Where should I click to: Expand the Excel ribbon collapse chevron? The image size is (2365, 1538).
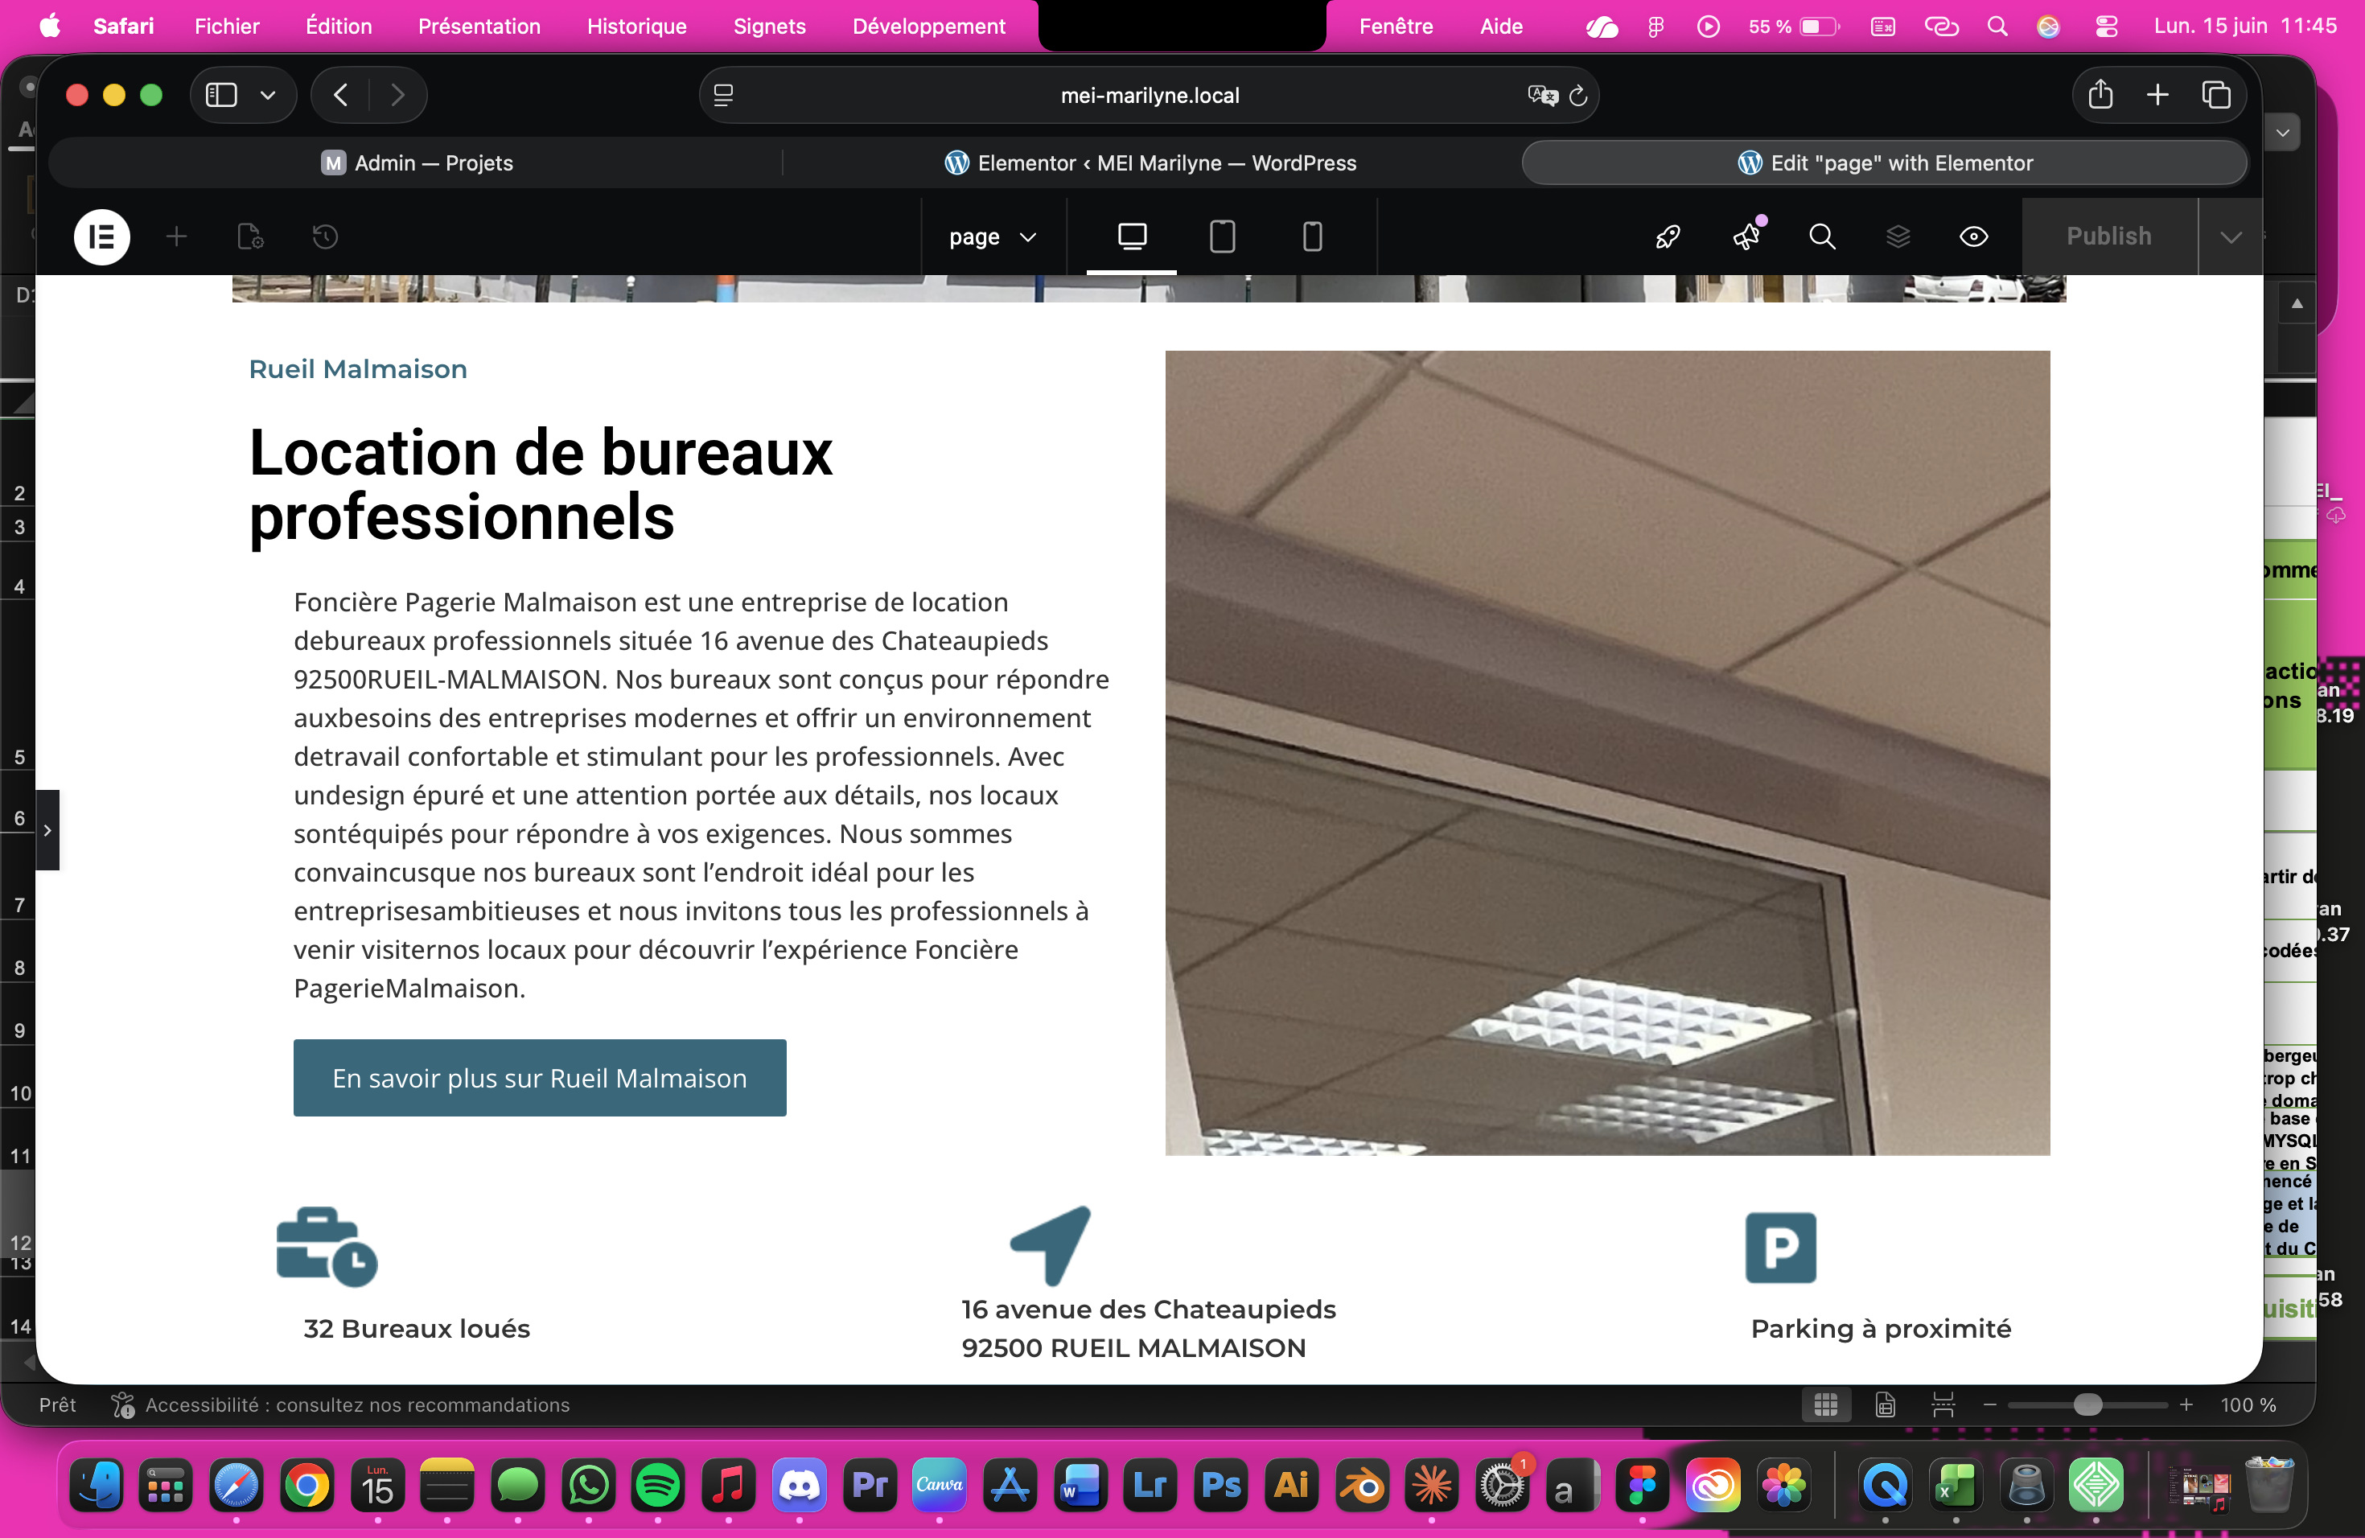point(2282,132)
